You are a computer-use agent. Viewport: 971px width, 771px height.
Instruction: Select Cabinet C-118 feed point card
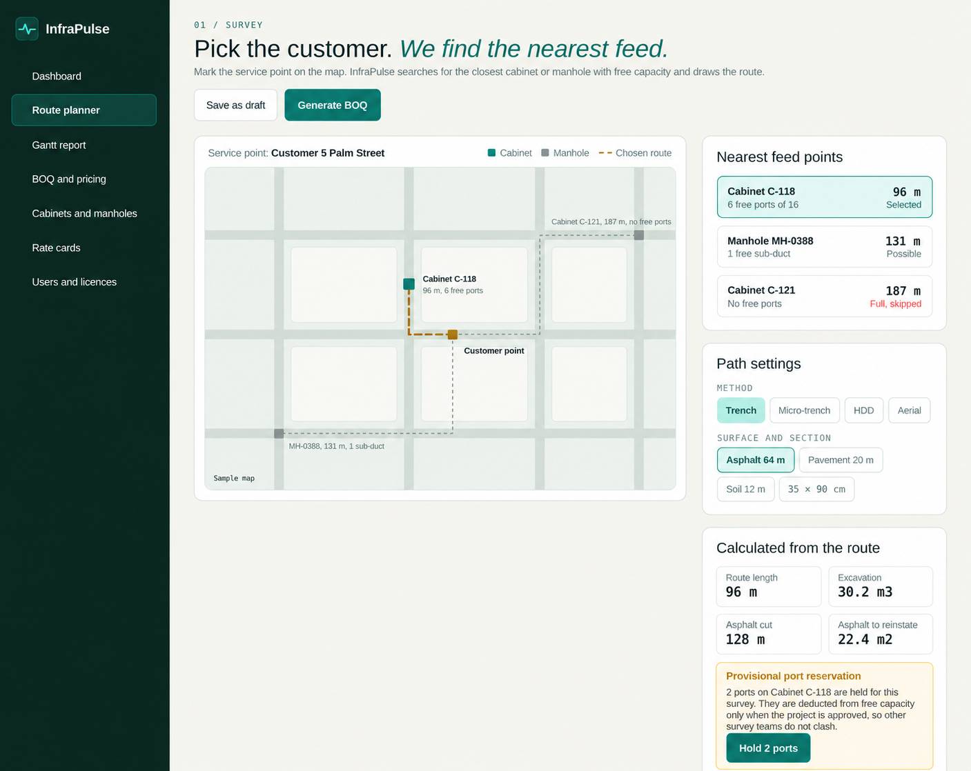(825, 197)
